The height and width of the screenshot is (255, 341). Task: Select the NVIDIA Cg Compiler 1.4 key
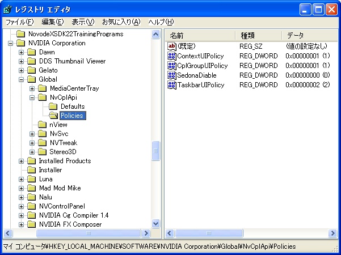click(x=74, y=215)
